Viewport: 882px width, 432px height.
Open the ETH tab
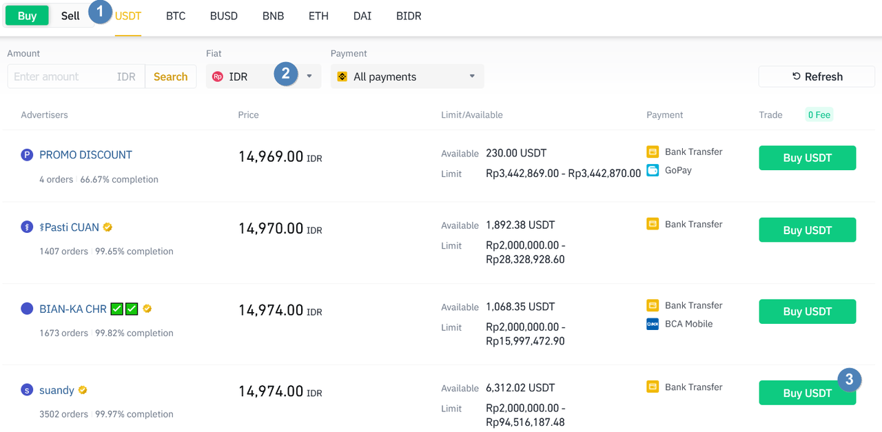point(318,16)
